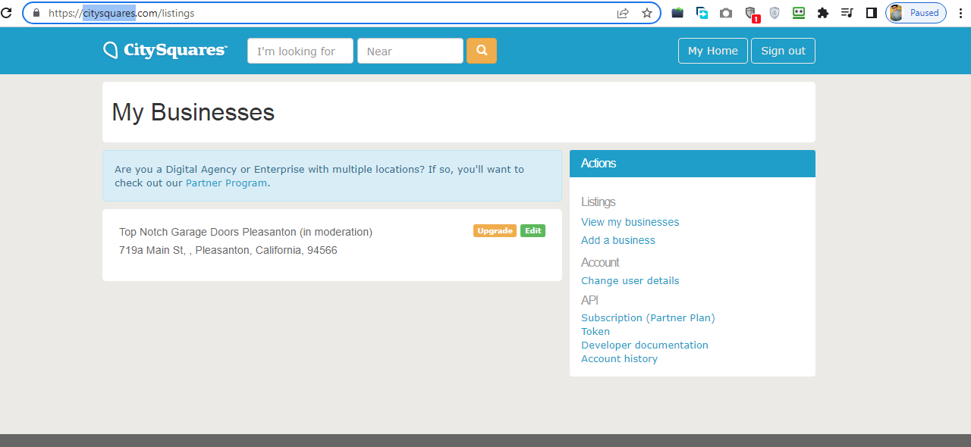Share this page using the address bar share icon
The height and width of the screenshot is (447, 971).
623,13
